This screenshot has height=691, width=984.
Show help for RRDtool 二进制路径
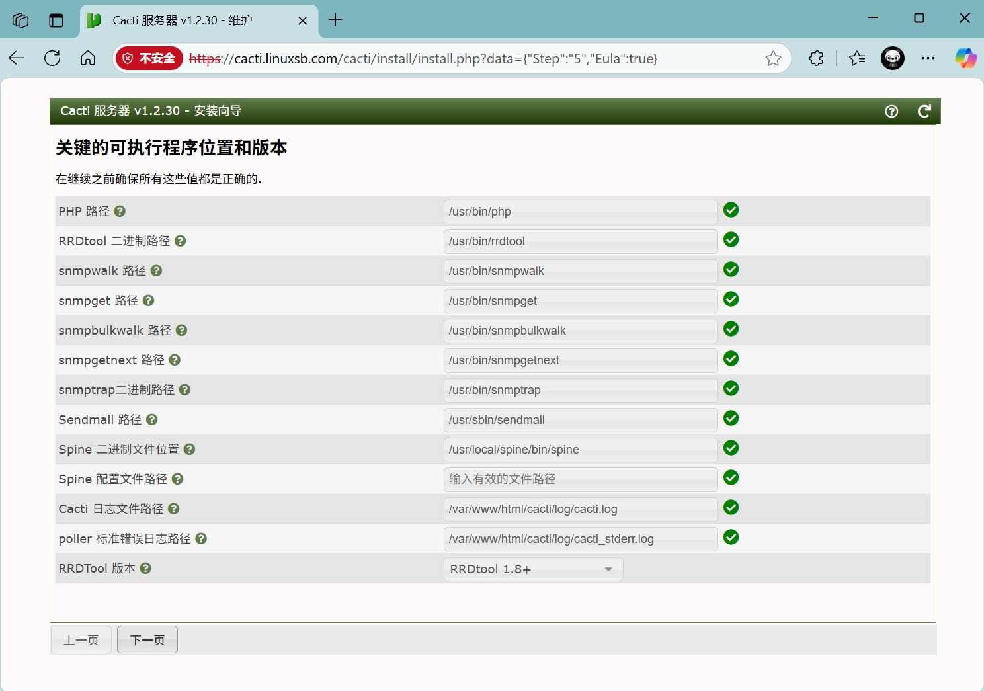click(x=180, y=241)
